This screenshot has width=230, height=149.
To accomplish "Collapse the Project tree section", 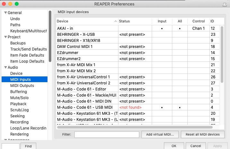I will [4, 37].
